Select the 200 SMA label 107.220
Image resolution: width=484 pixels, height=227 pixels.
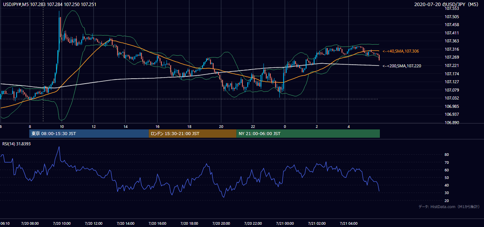402,66
